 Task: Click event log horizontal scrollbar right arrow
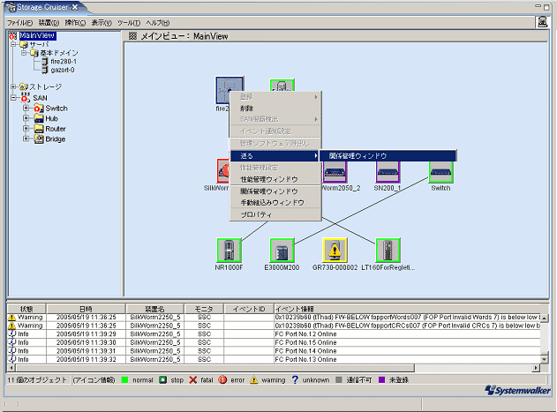pyautogui.click(x=537, y=368)
